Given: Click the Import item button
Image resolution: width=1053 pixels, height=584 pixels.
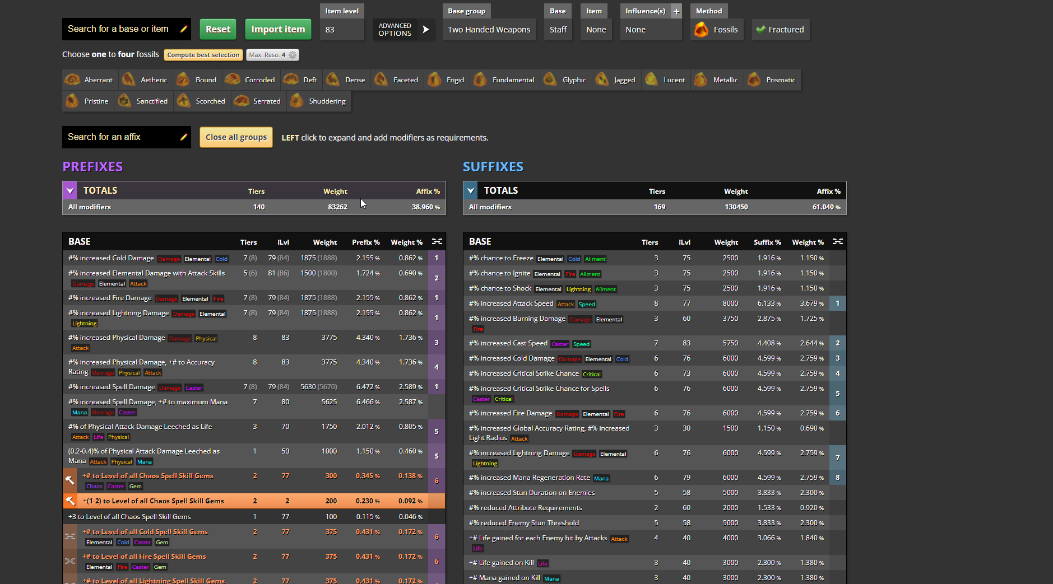Looking at the screenshot, I should pos(278,29).
